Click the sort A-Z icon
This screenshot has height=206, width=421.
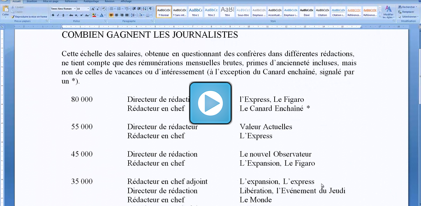[x=145, y=9]
